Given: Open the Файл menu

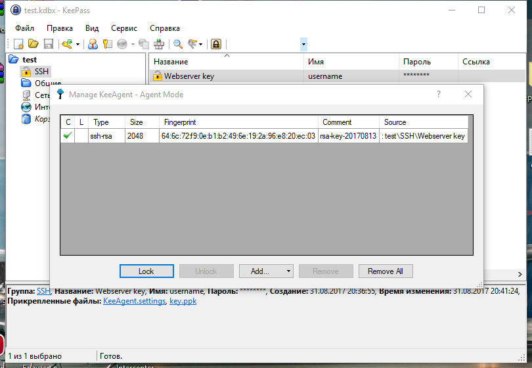Looking at the screenshot, I should 24,28.
